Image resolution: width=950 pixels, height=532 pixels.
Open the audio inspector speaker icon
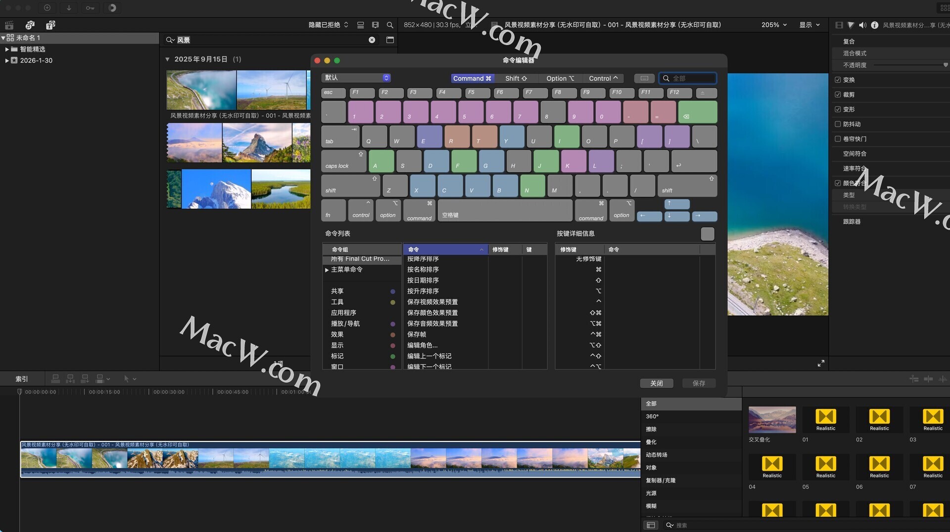862,25
